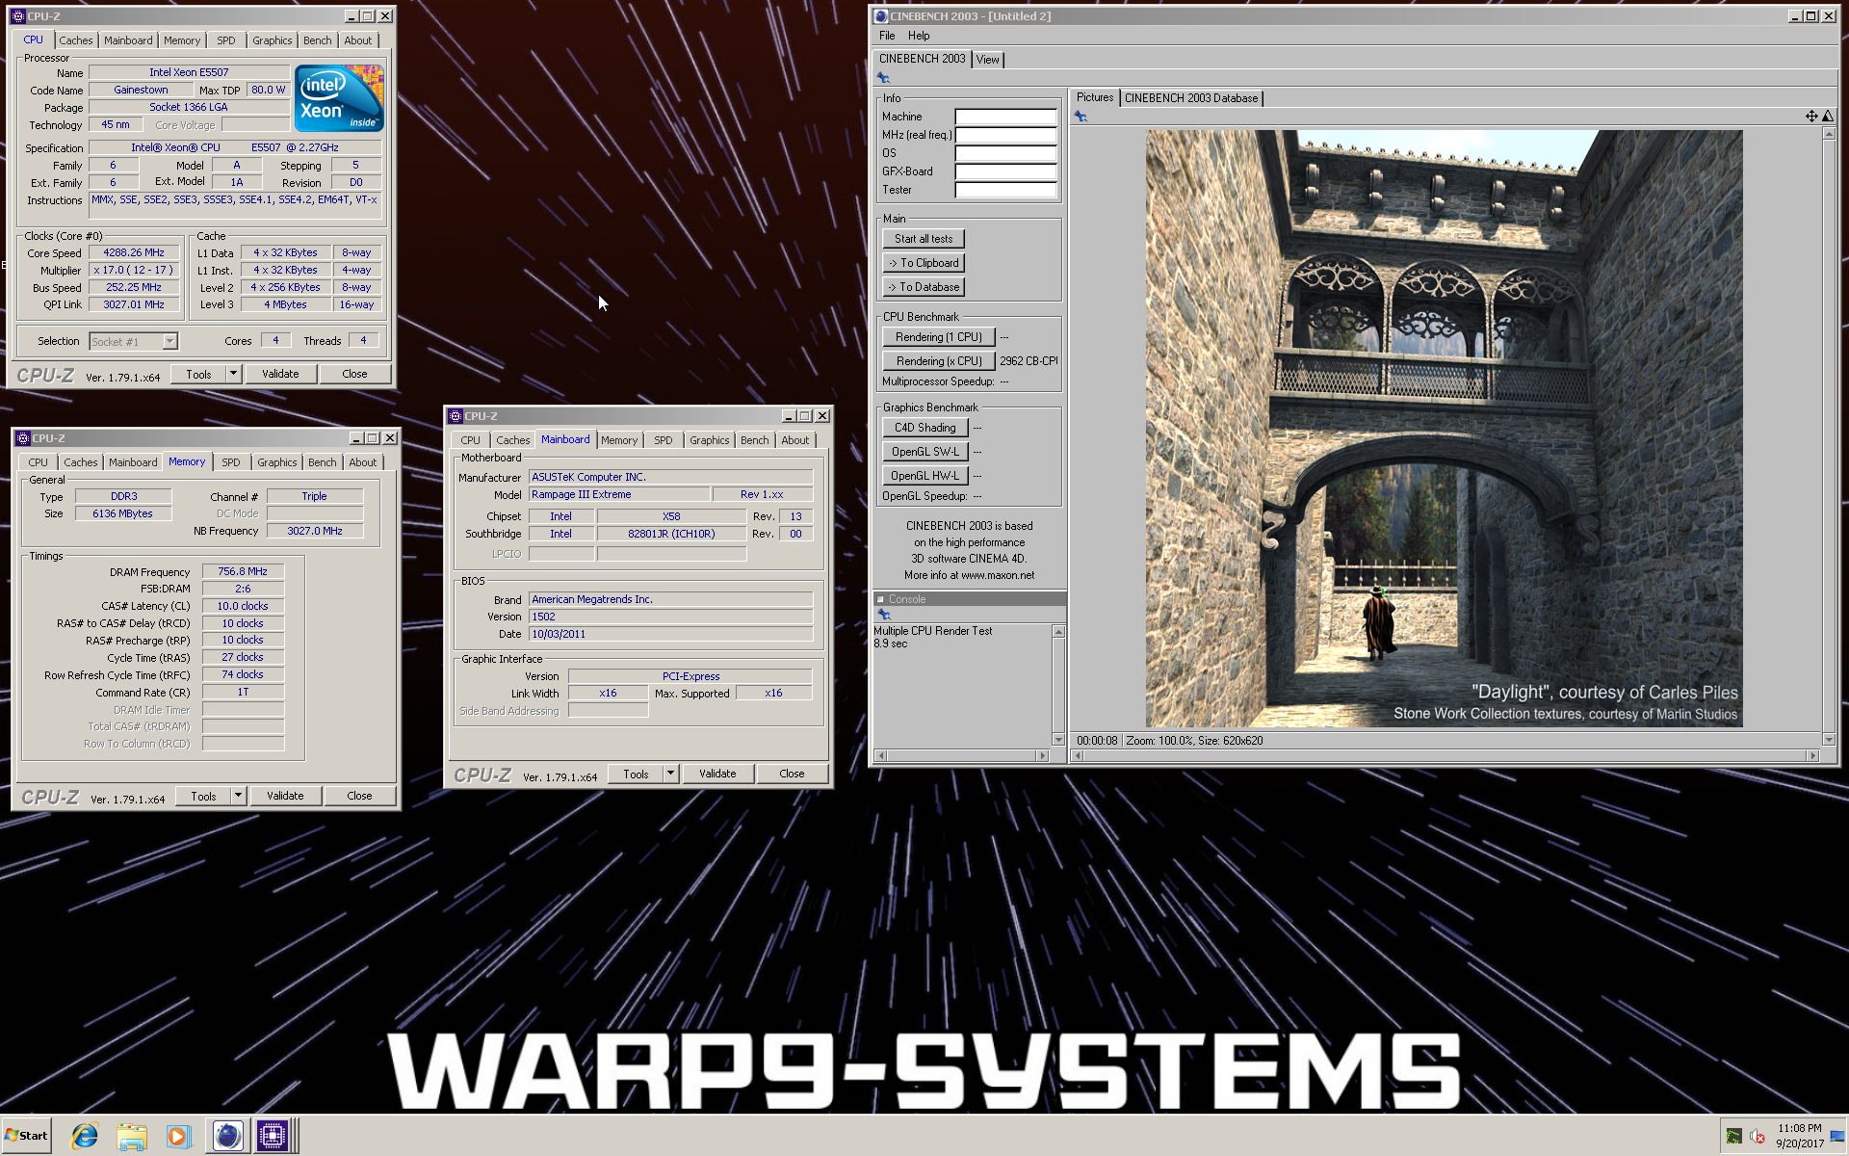Open Caches tab in the CPU-Z CPU window

(x=76, y=40)
